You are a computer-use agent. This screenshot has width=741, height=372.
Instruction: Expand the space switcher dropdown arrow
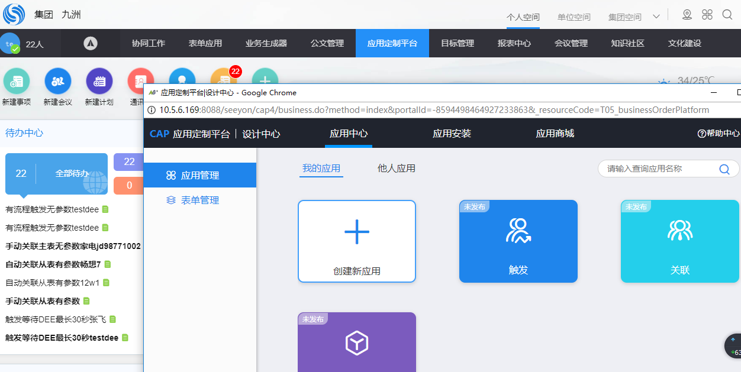pos(656,17)
